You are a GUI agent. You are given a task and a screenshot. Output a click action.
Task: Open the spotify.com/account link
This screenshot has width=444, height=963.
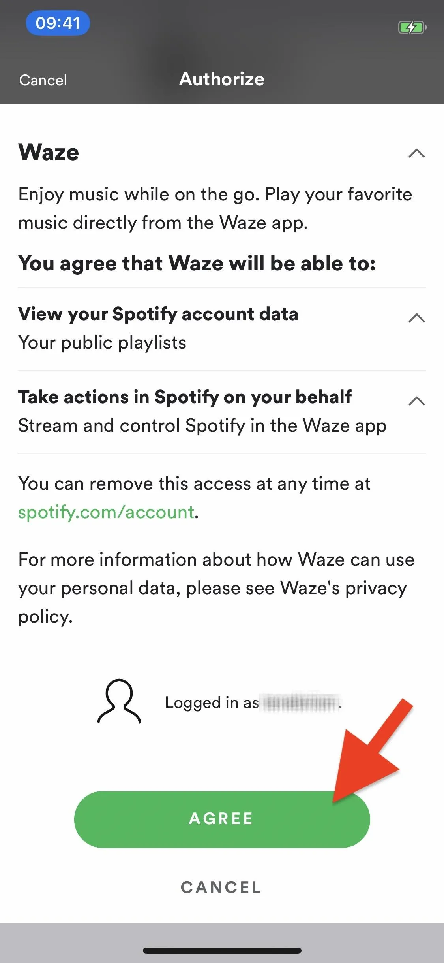coord(107,512)
